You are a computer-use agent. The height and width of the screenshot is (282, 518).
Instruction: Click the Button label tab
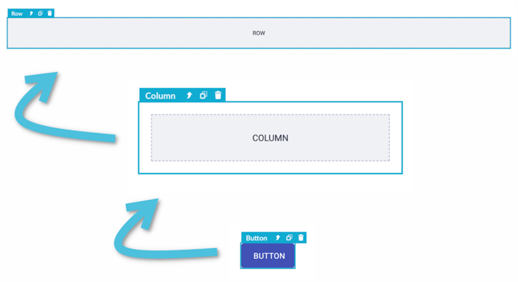point(257,238)
